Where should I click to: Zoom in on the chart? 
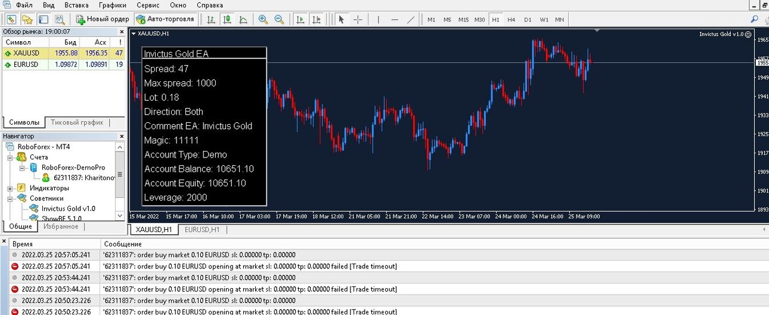pos(263,19)
